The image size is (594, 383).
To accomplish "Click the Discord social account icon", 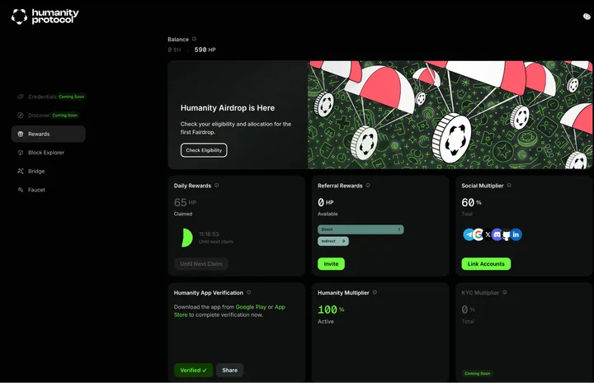I will (x=497, y=234).
